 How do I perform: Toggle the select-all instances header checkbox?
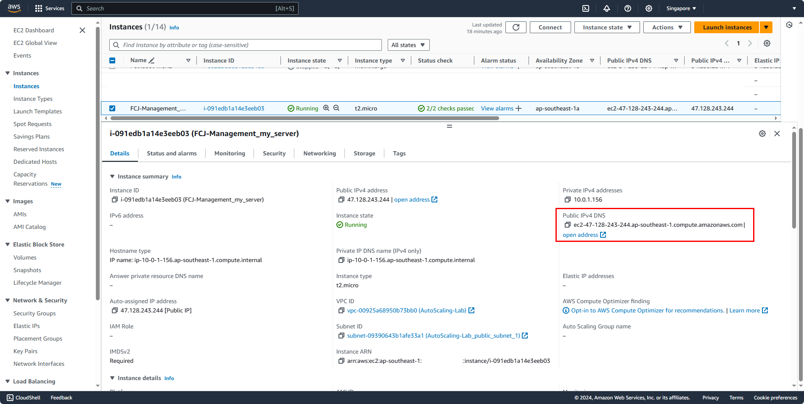coord(112,60)
